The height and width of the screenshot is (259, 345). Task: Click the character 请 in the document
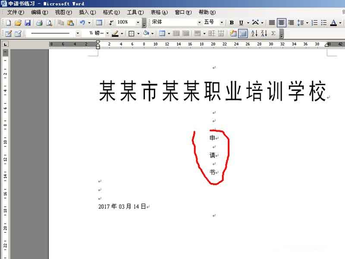(x=212, y=155)
